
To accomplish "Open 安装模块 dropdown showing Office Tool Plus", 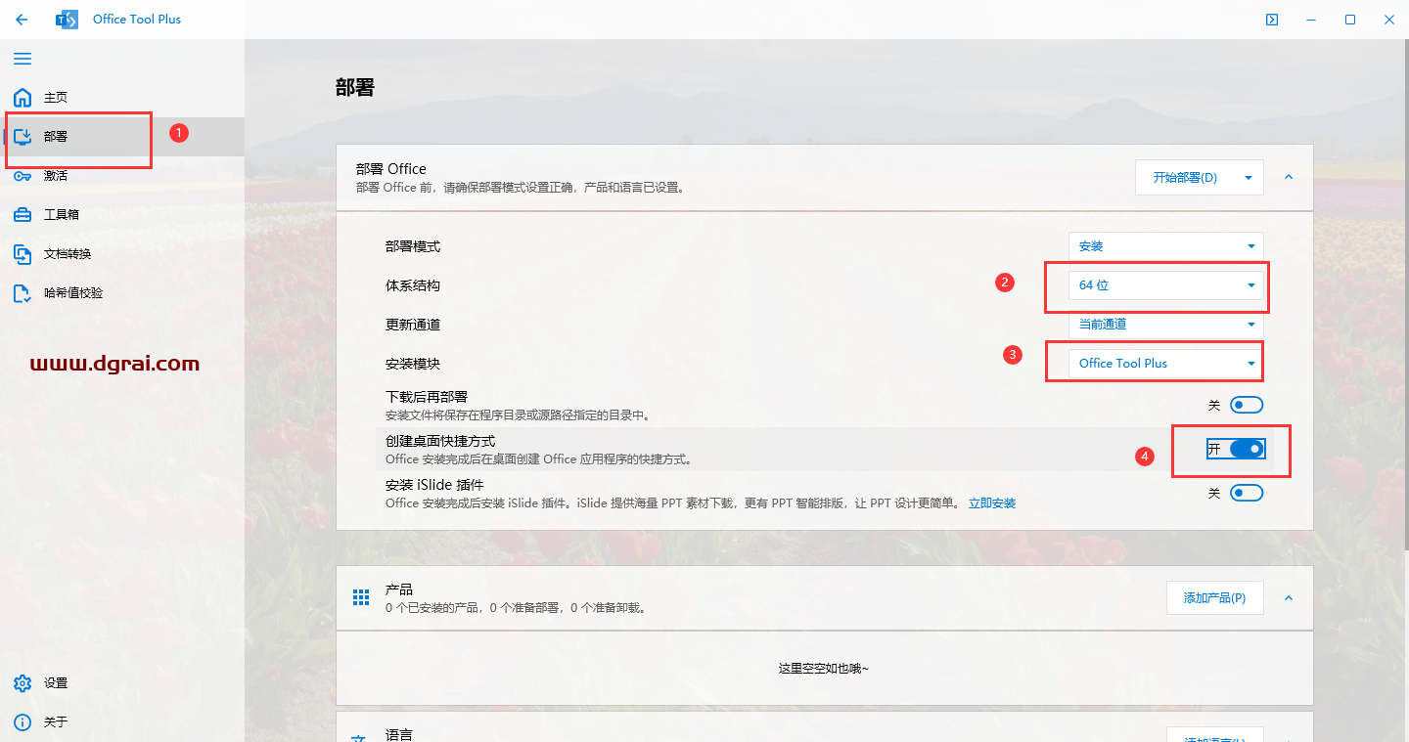I will click(x=1166, y=364).
